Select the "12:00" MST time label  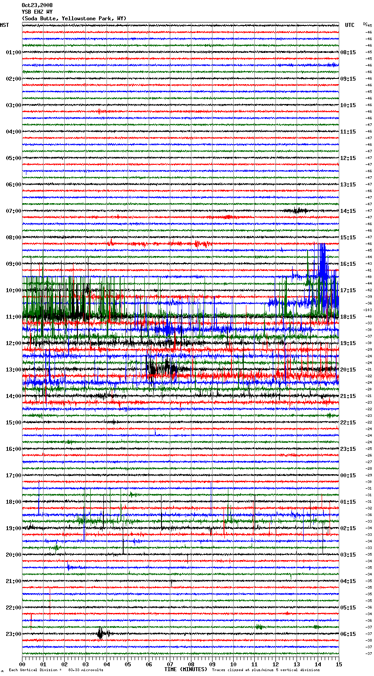pos(14,343)
